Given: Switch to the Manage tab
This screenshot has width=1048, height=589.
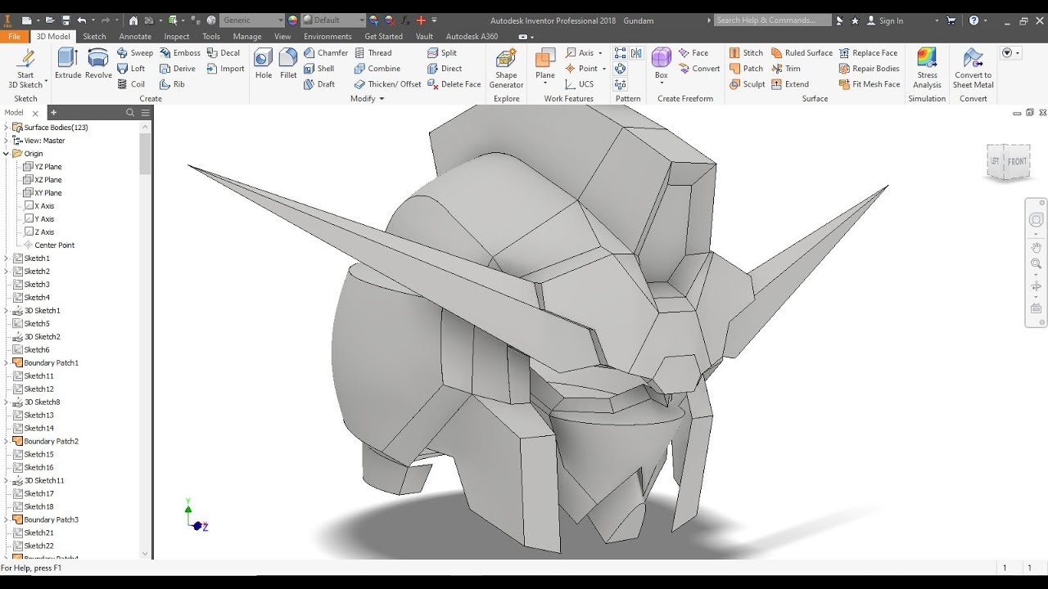Looking at the screenshot, I should (x=247, y=36).
